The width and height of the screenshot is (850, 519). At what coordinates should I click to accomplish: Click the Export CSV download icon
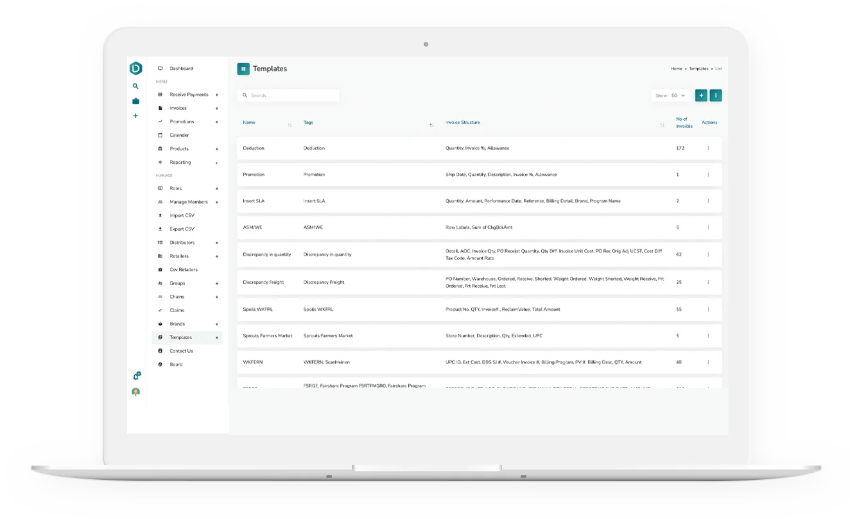[x=160, y=229]
